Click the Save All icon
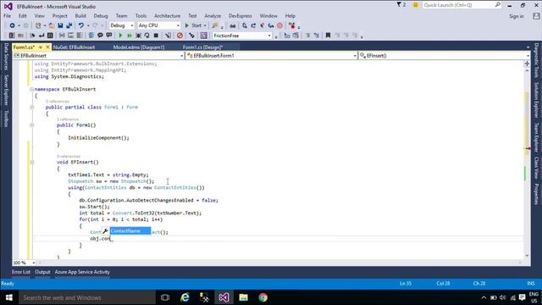542x305 pixels. click(x=69, y=25)
